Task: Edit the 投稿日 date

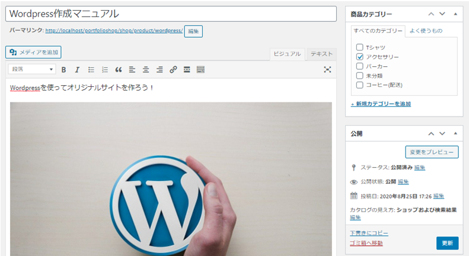Action: pyautogui.click(x=439, y=196)
